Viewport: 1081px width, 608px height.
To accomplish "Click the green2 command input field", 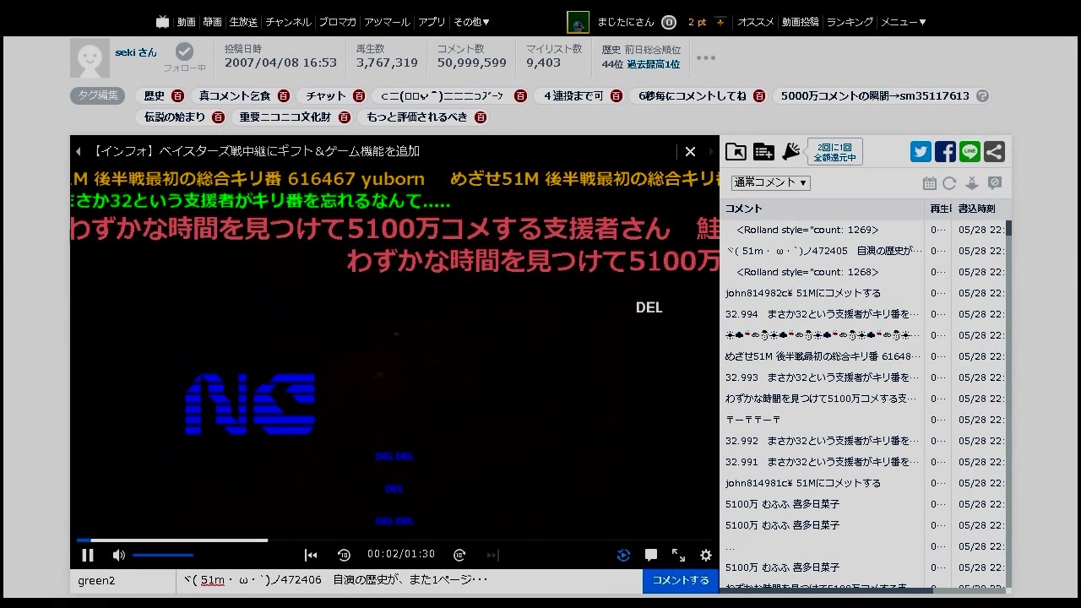I will [x=123, y=580].
